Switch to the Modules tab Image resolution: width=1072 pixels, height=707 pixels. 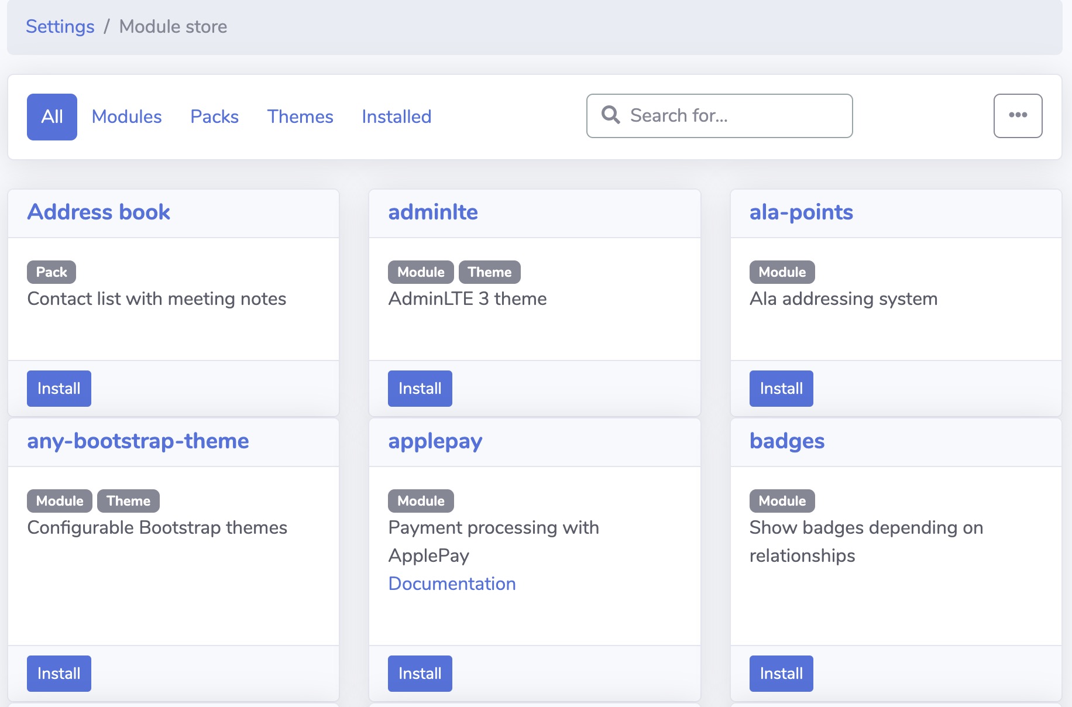coord(126,116)
